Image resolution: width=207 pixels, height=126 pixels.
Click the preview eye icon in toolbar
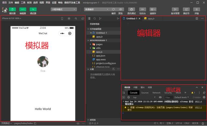coord(121,9)
